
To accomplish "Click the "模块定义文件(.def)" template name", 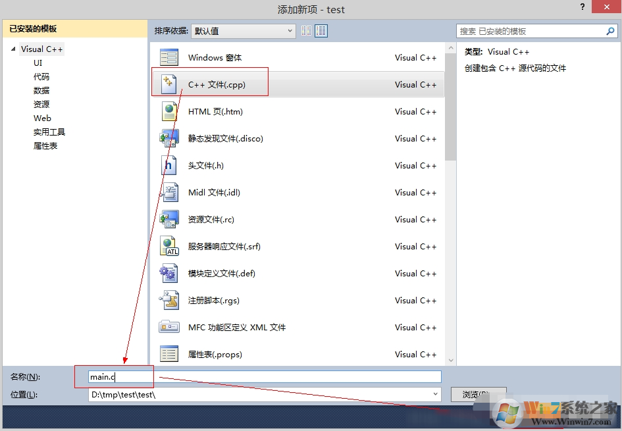I will [221, 273].
